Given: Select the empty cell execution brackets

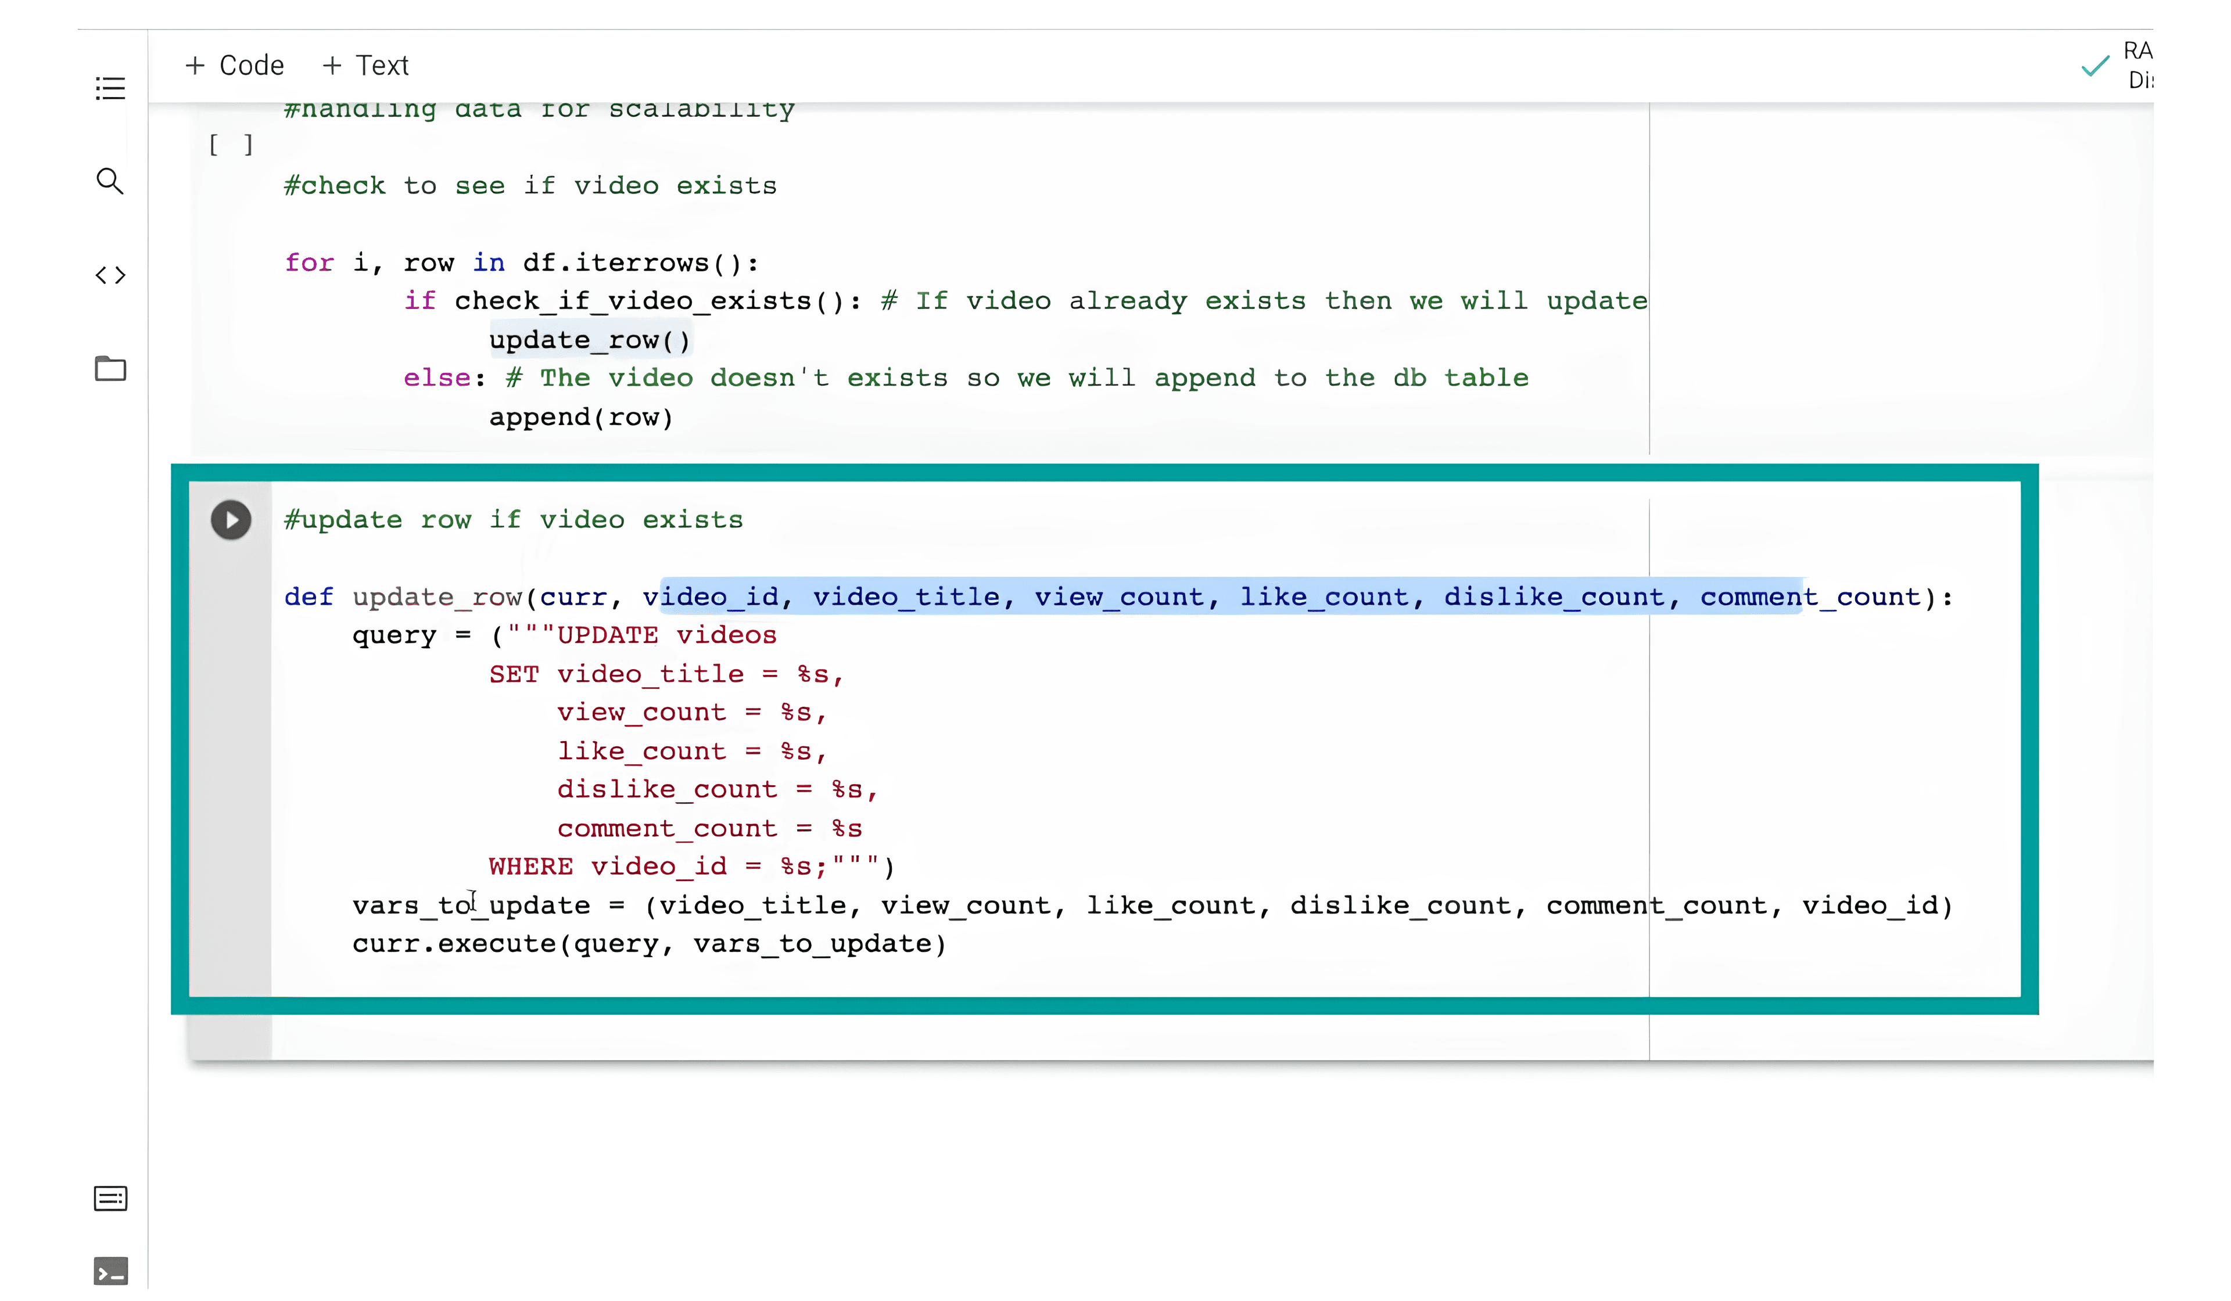Looking at the screenshot, I should (x=231, y=143).
